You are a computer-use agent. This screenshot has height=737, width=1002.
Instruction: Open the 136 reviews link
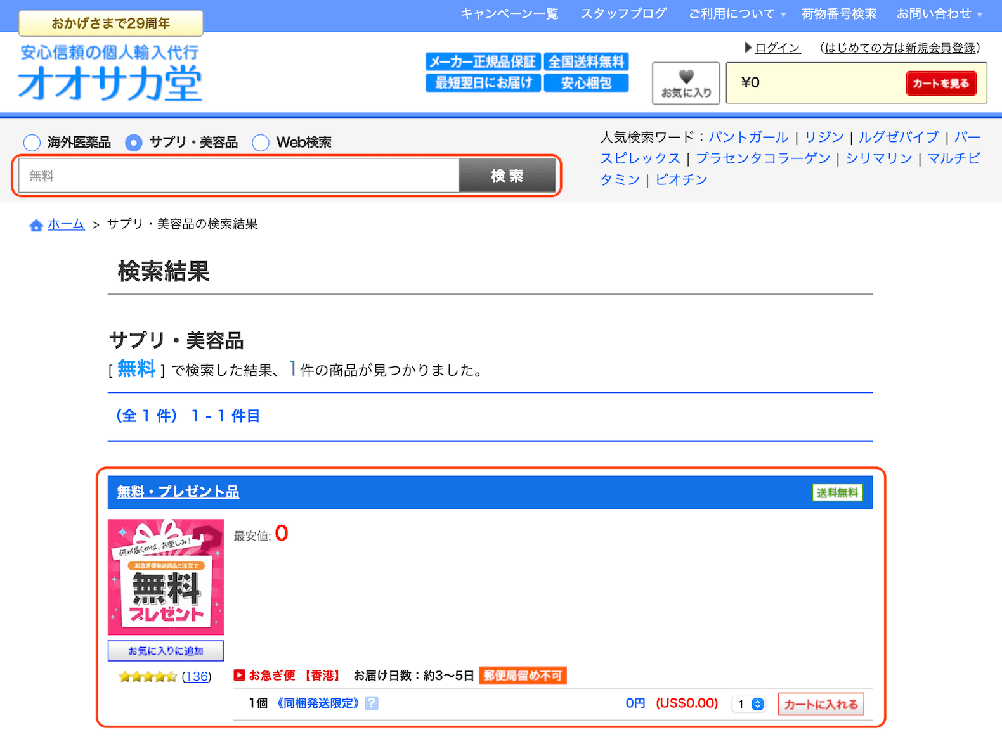point(197,677)
